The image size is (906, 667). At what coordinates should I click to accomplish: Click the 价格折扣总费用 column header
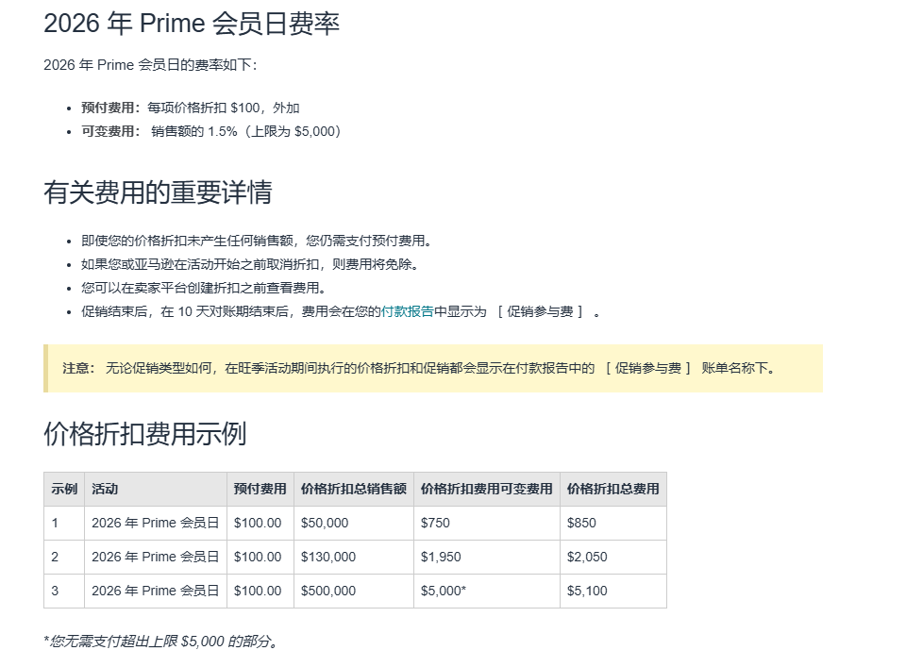[612, 489]
